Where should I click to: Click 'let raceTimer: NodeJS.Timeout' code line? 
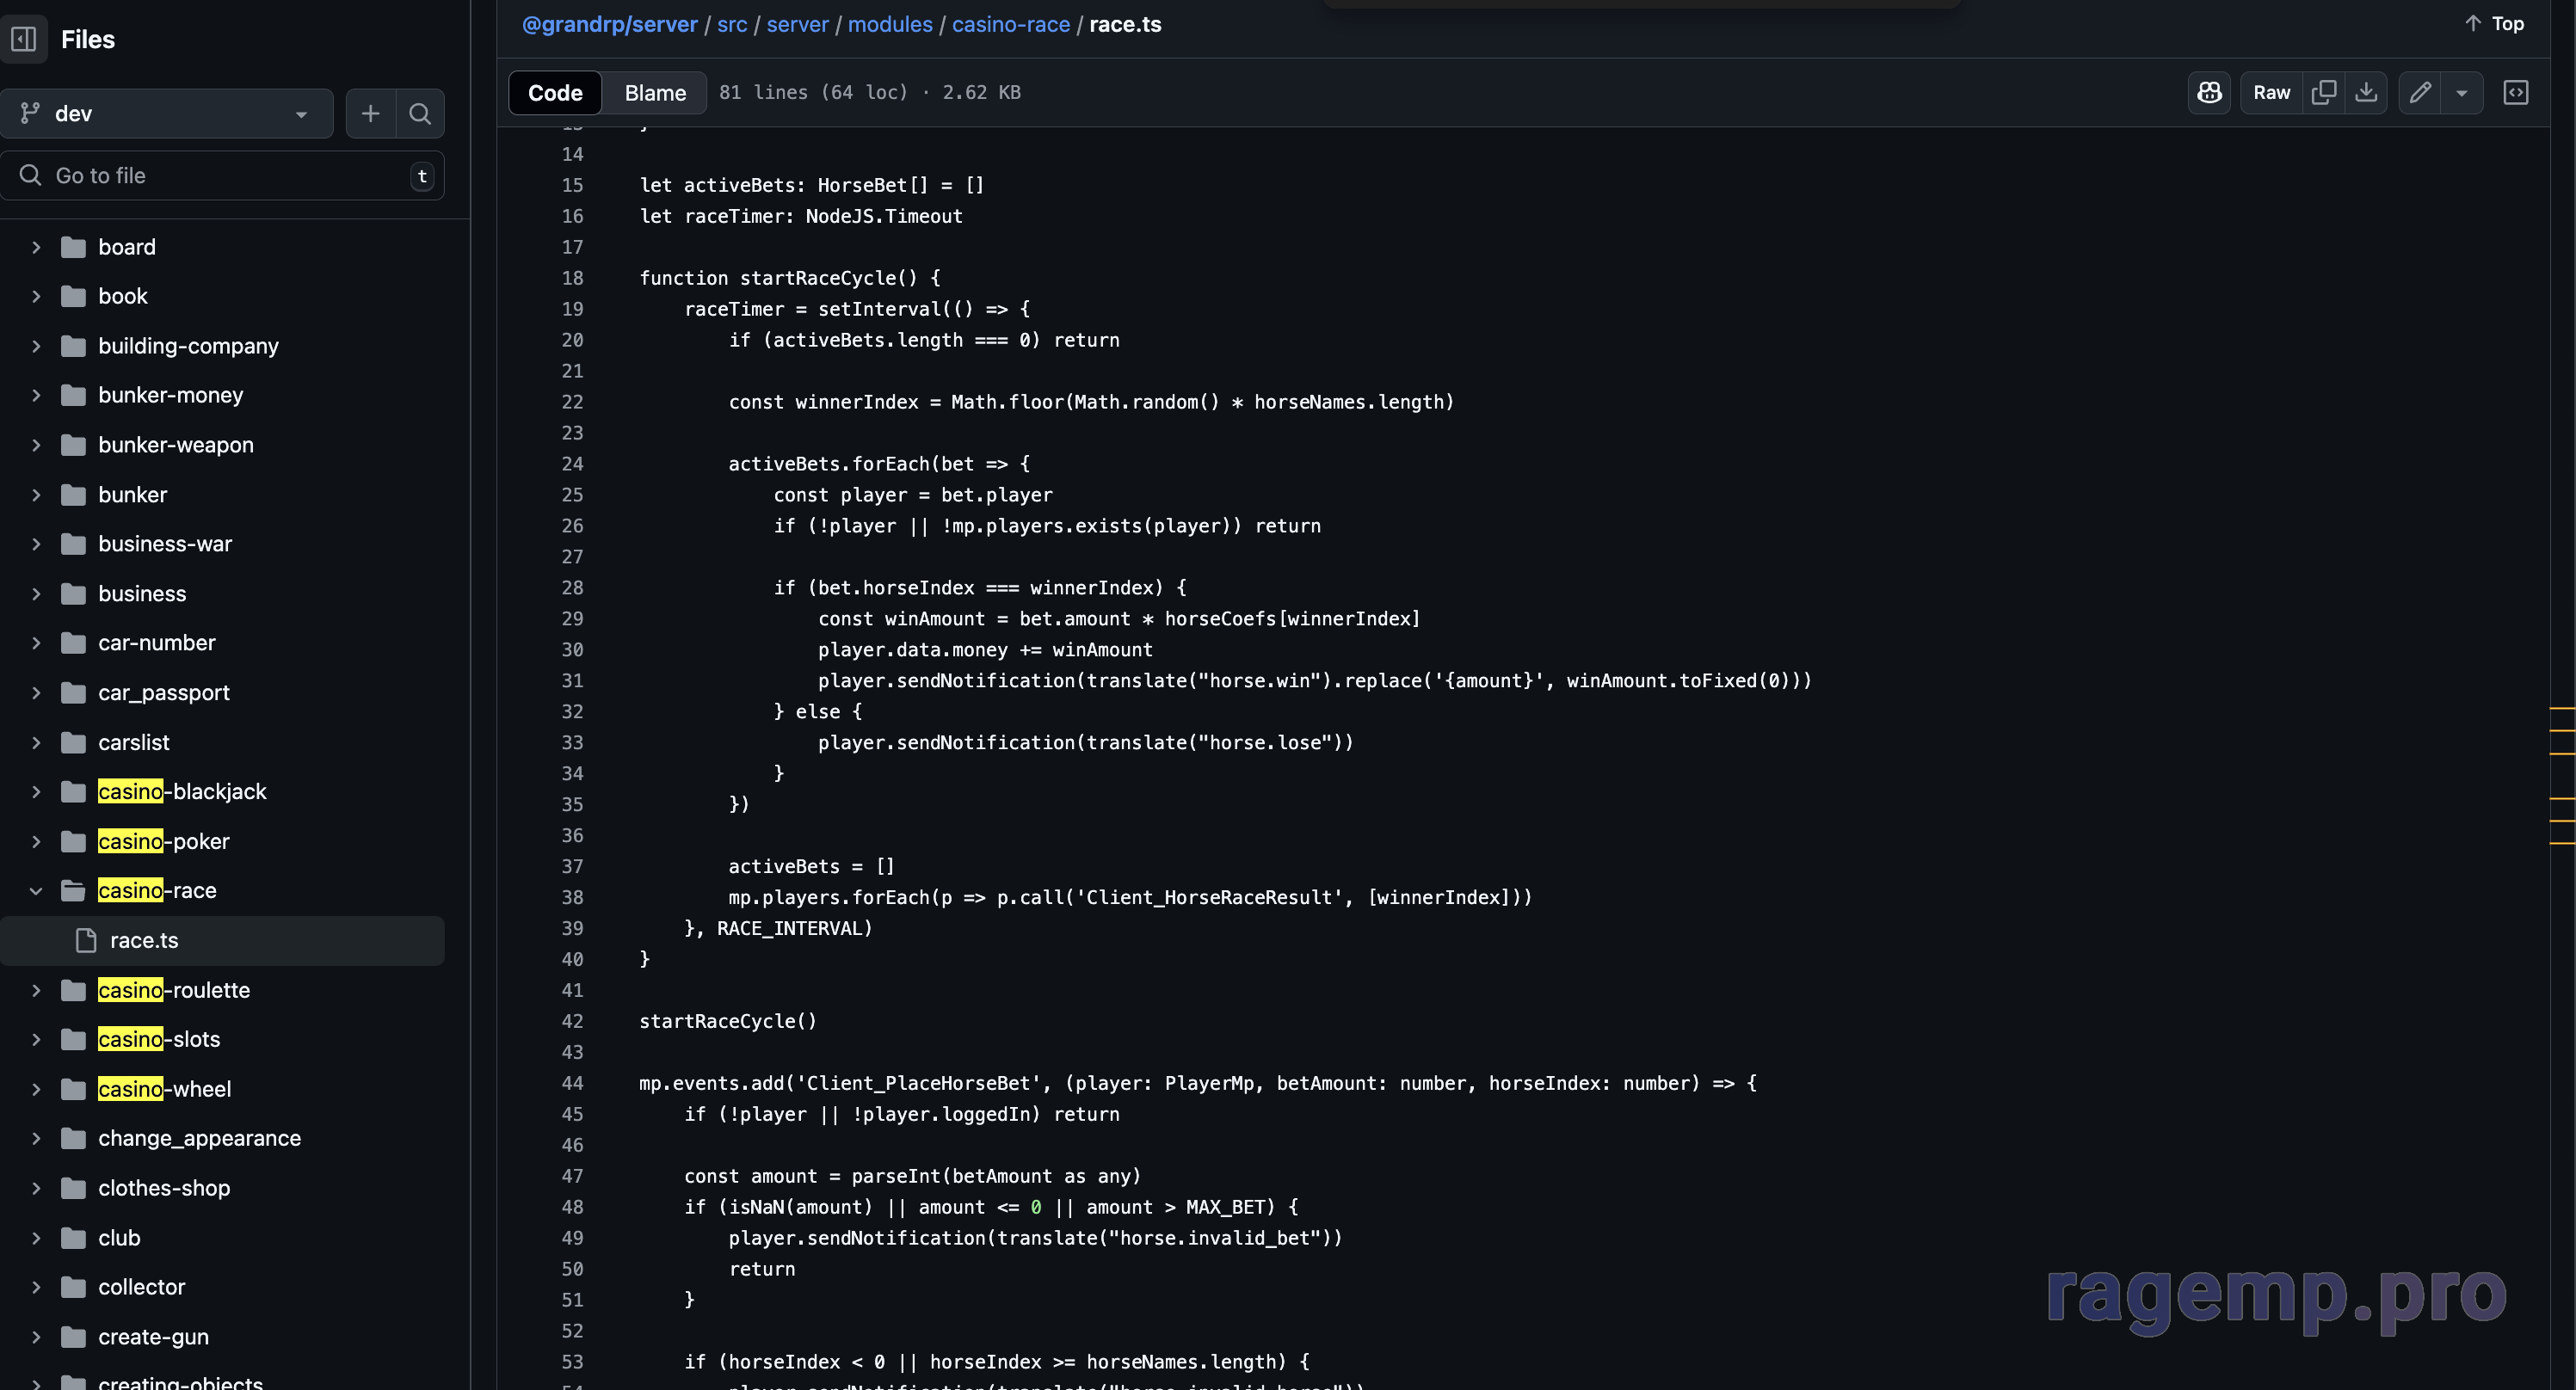801,216
